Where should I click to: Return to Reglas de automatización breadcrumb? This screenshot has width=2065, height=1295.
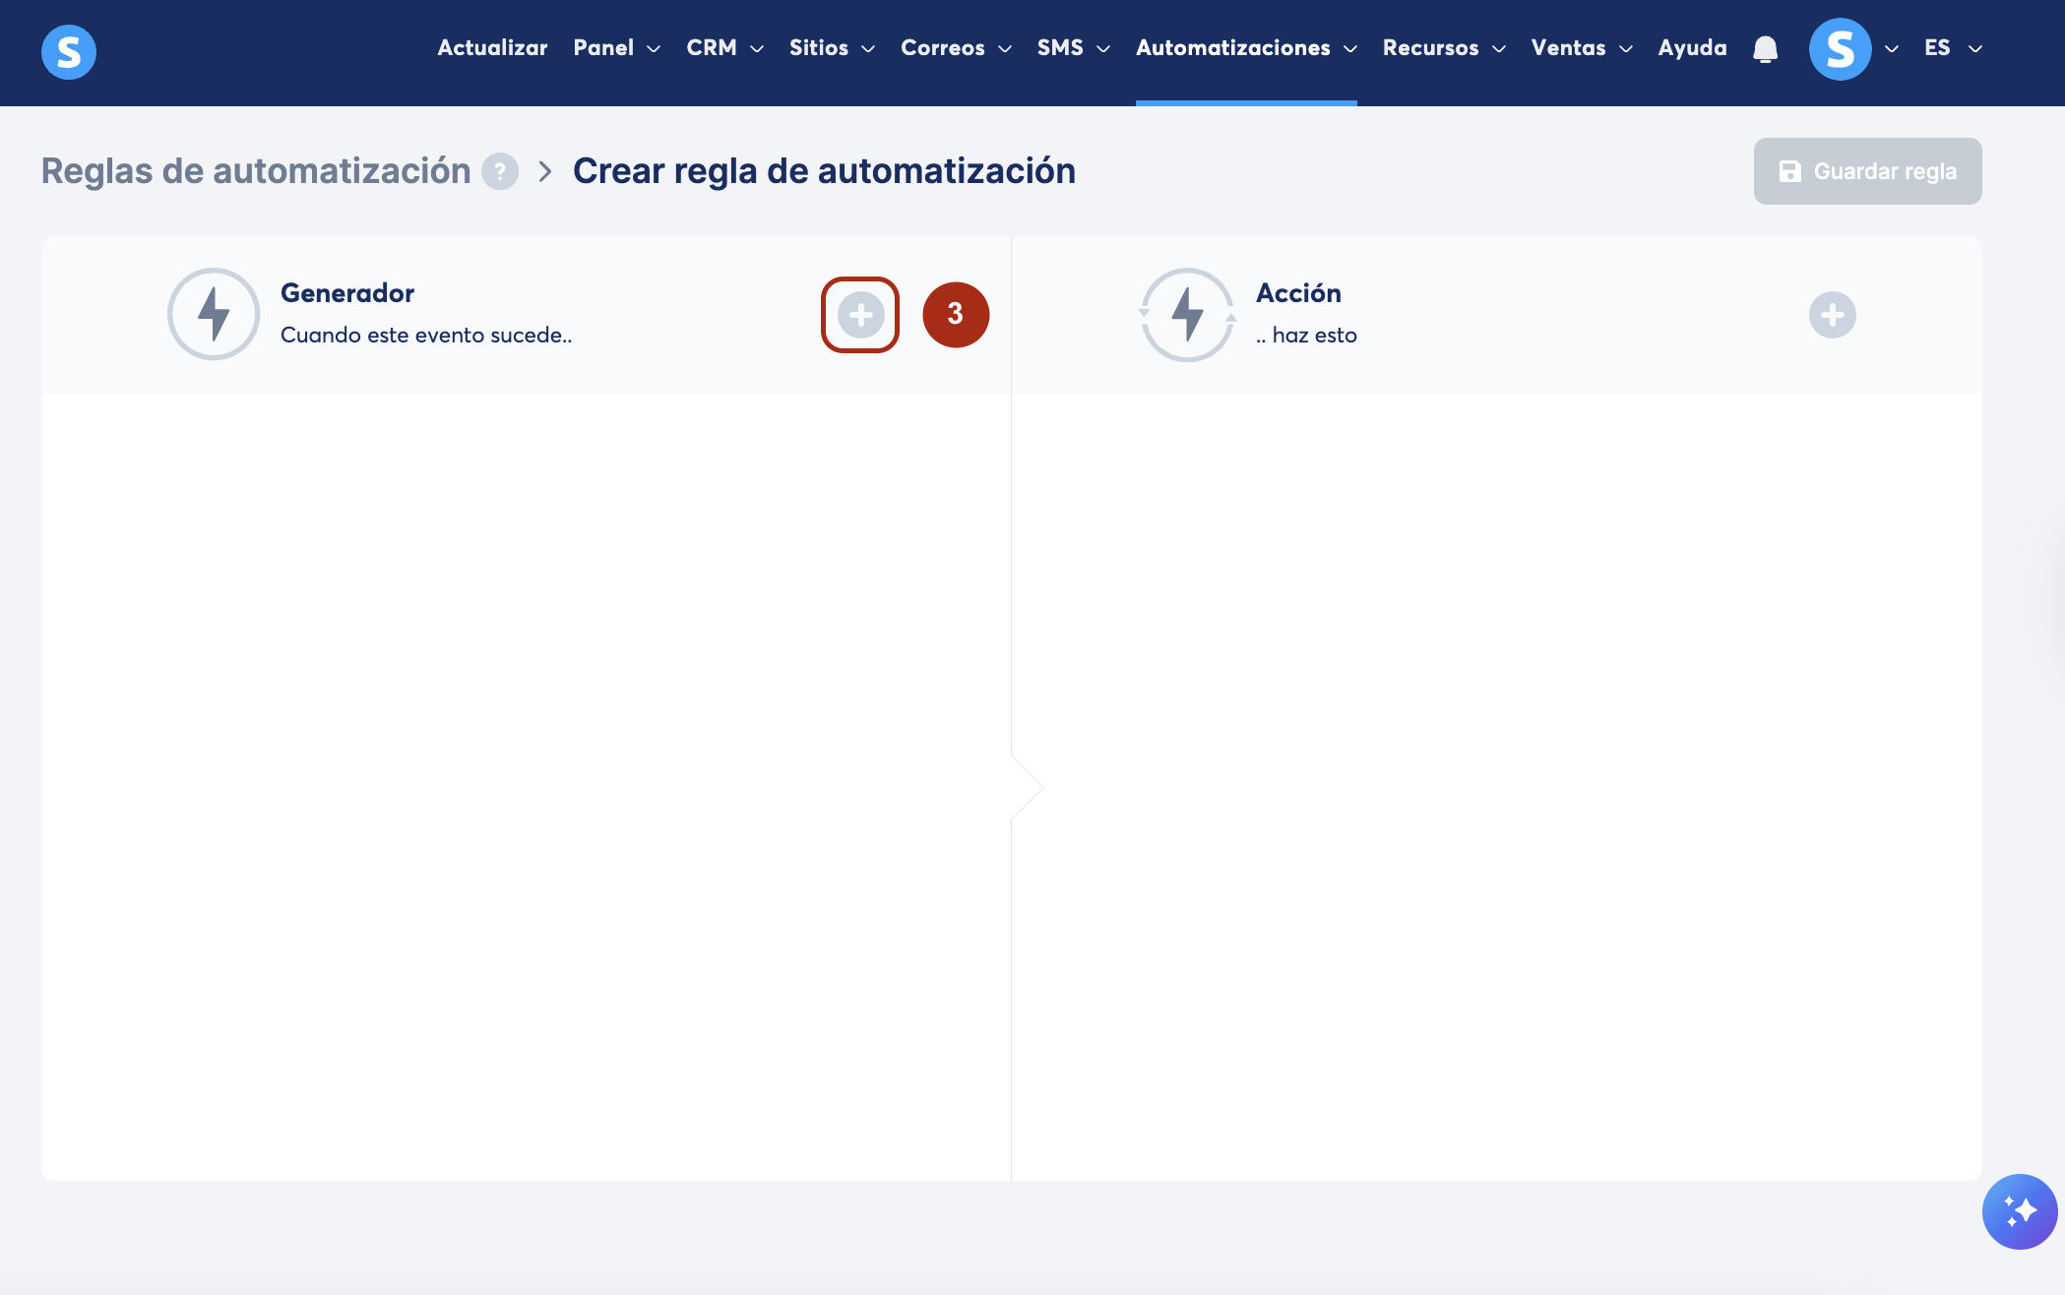point(256,171)
